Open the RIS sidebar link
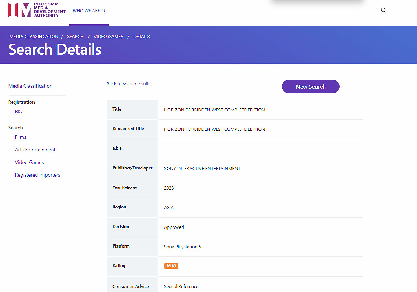The width and height of the screenshot is (417, 292). [18, 111]
